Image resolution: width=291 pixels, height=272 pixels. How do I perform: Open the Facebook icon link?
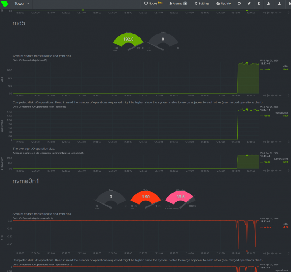tap(259, 4)
